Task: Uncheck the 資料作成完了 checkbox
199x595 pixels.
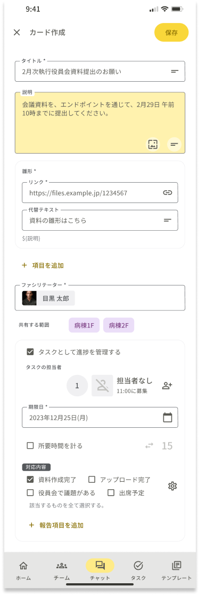Action: pos(30,479)
